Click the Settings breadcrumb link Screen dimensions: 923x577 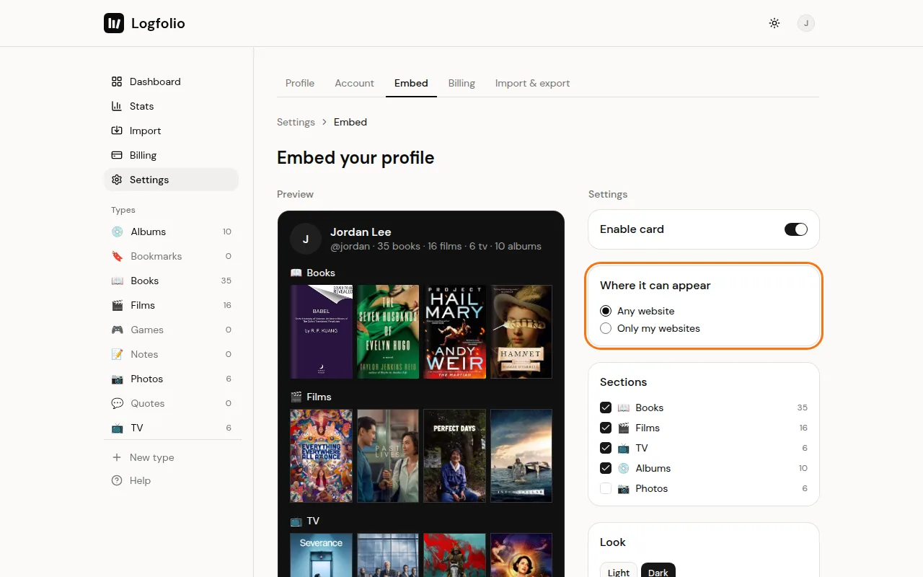pyautogui.click(x=296, y=122)
